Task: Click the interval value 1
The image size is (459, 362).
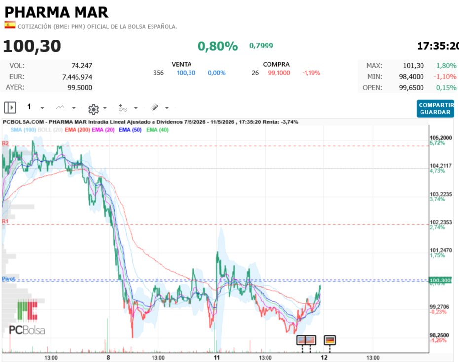Action: [29, 106]
